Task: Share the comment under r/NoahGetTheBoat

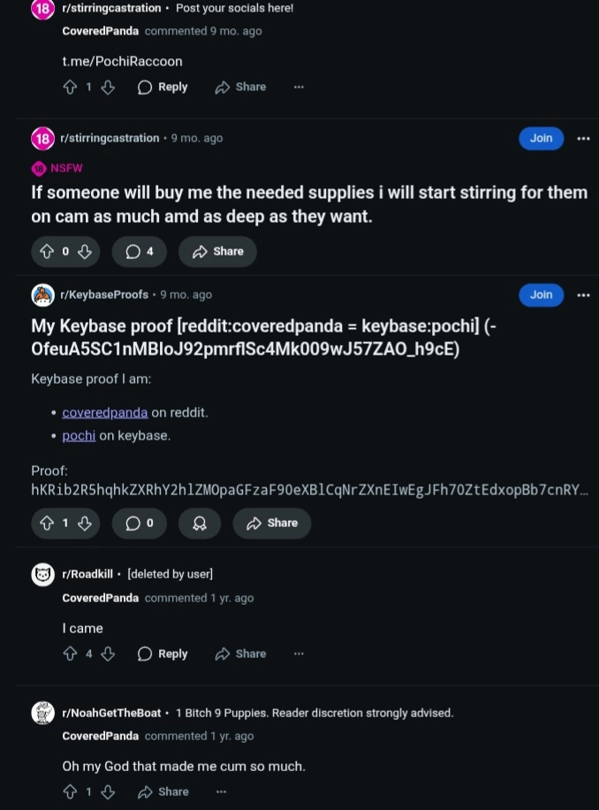Action: [163, 791]
